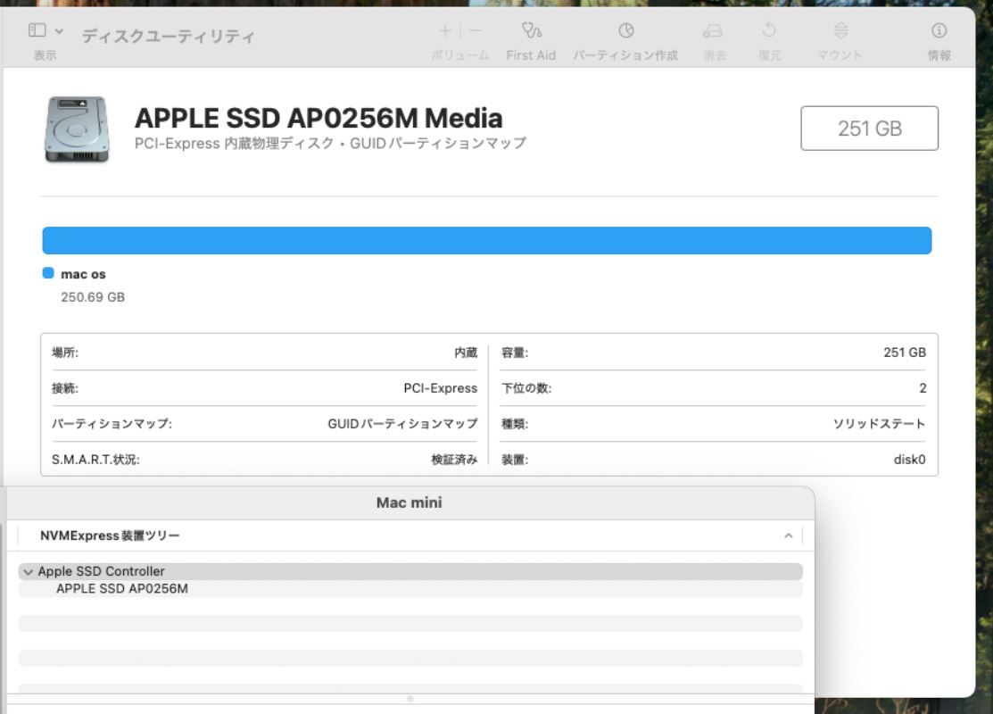Click the Mac mini window title bar

point(409,503)
